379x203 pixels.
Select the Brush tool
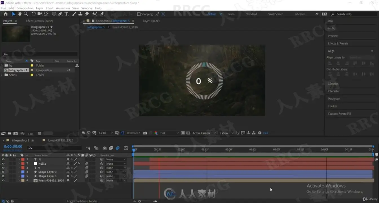pyautogui.click(x=74, y=14)
